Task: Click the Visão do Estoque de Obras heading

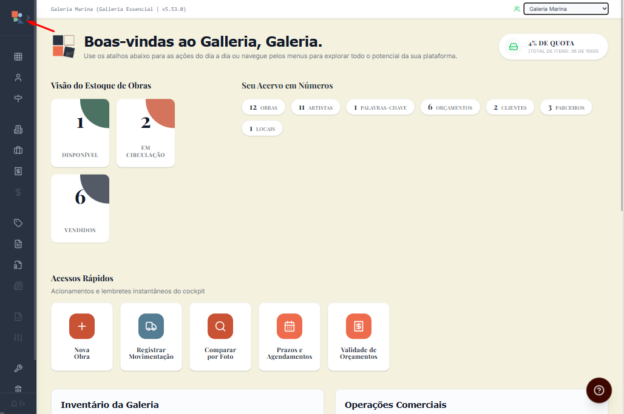Action: coord(101,85)
